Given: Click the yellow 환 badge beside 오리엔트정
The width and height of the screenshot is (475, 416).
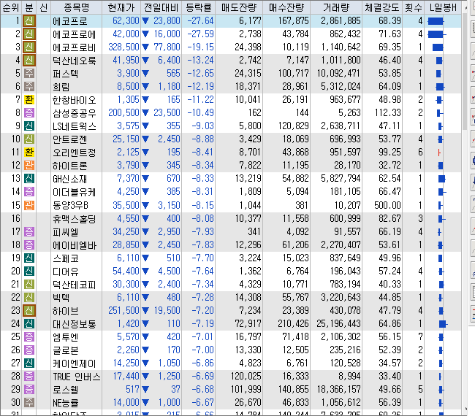Looking at the screenshot, I should 29,153.
